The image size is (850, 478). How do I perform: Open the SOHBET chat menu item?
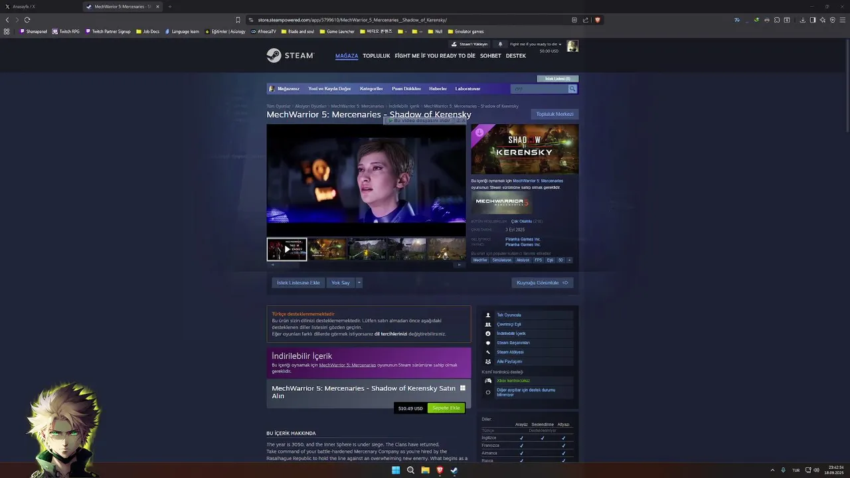[491, 56]
